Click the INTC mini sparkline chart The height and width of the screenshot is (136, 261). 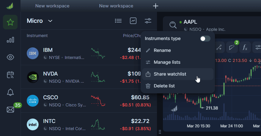pyautogui.click(x=98, y=124)
